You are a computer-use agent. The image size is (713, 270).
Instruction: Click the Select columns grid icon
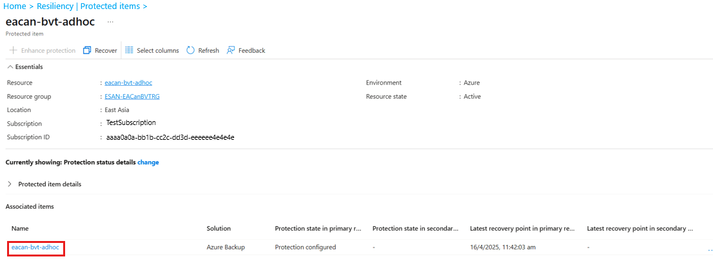[x=129, y=50]
